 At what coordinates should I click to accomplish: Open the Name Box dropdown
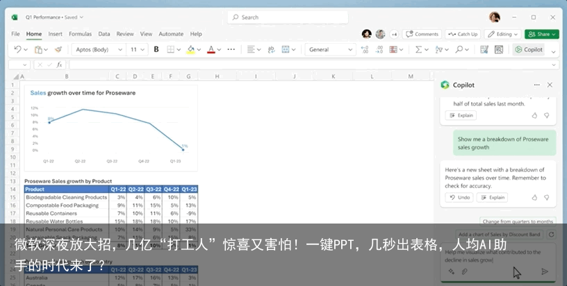(x=24, y=65)
